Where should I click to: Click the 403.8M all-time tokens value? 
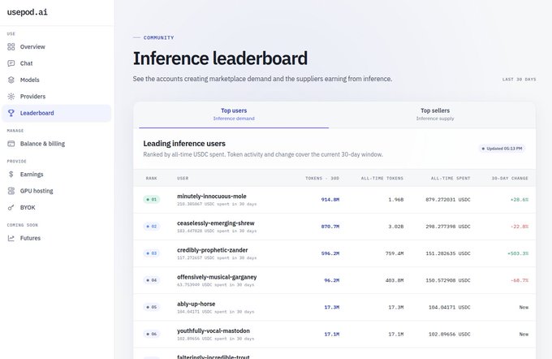(x=395, y=280)
